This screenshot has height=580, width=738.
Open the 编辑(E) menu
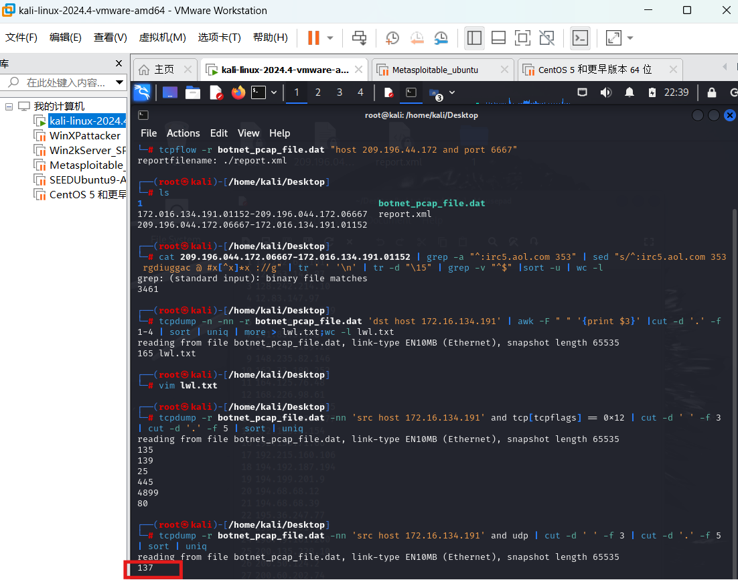pos(66,38)
